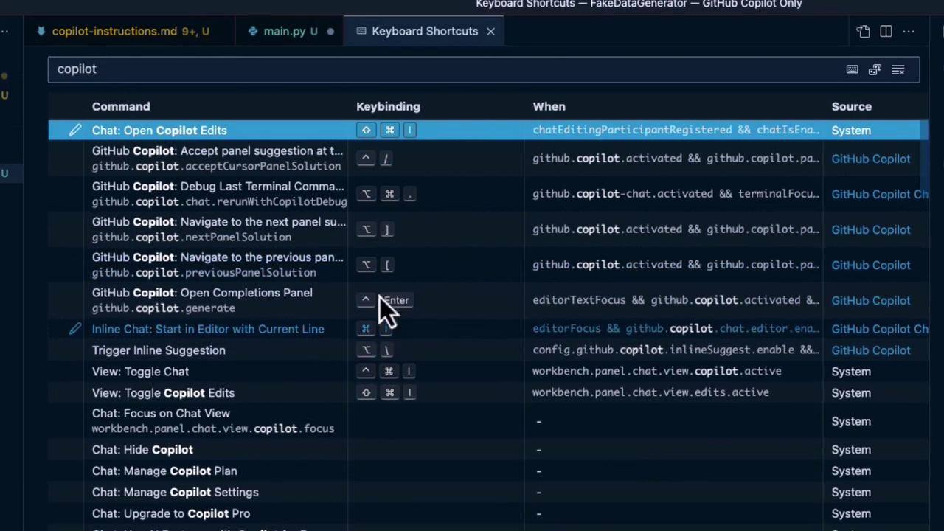
Task: Click workbench.panel.chat.view.edits.active when clause
Action: (x=650, y=393)
